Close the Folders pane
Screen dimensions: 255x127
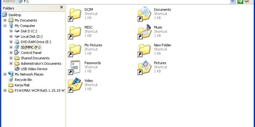tap(62, 7)
